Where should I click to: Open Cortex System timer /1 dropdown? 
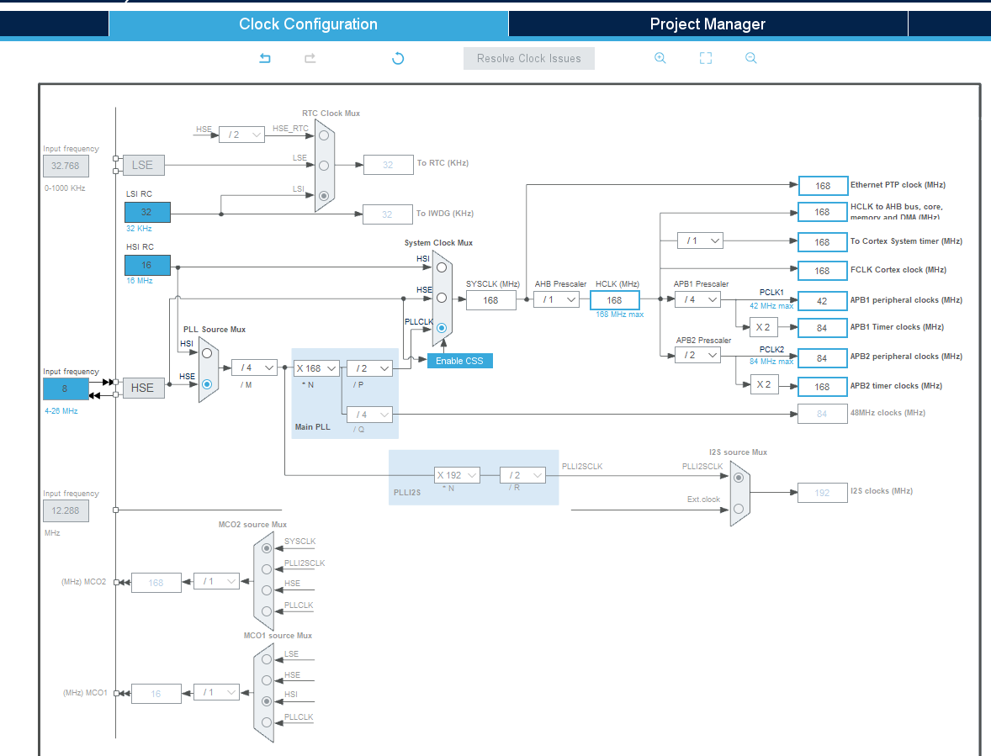700,241
